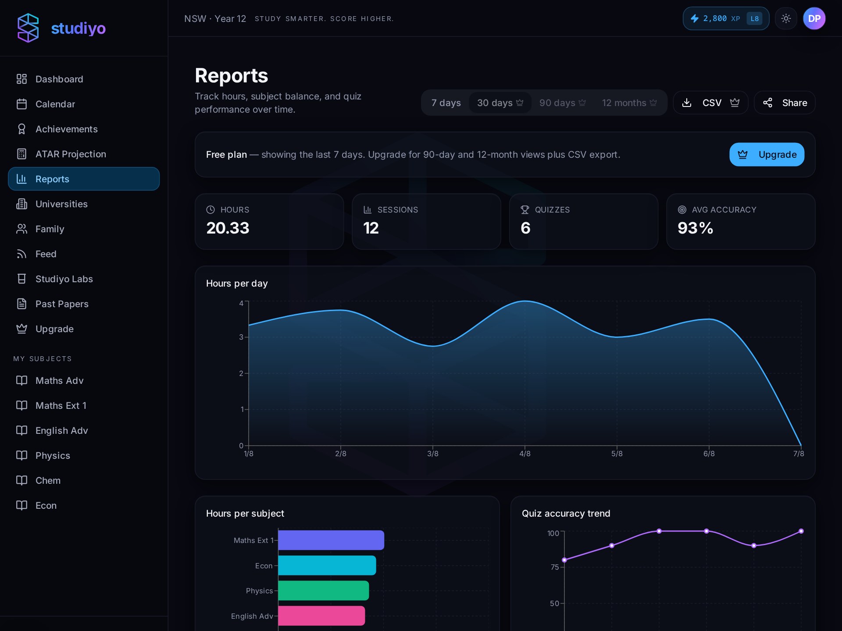
Task: Go to the Calendar page
Action: pyautogui.click(x=84, y=104)
